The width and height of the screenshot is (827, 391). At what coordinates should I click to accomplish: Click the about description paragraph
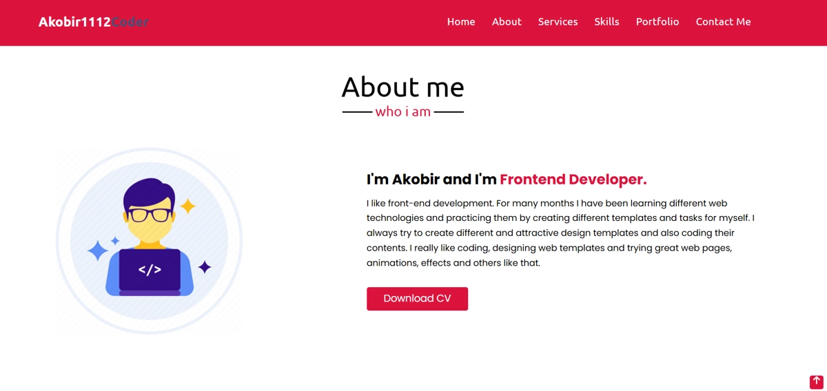point(560,233)
